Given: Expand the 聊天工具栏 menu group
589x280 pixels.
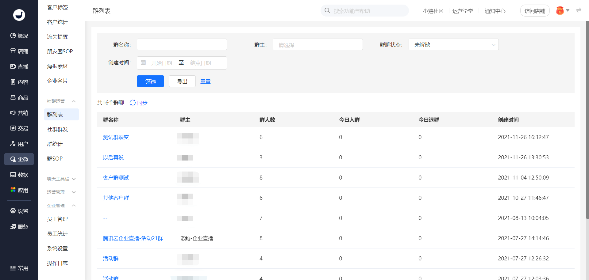Looking at the screenshot, I should point(74,179).
